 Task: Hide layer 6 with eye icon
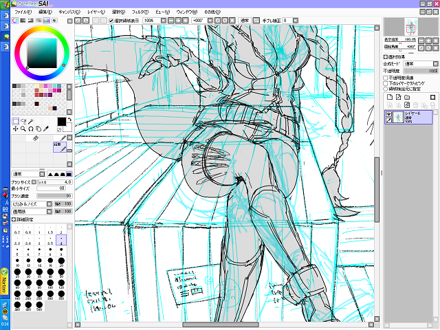[388, 114]
